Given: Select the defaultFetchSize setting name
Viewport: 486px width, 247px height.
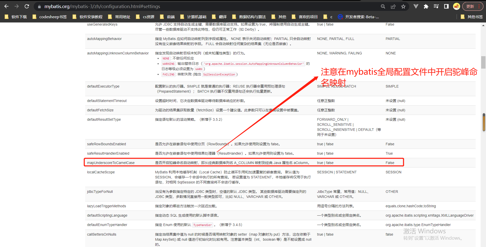Looking at the screenshot, I should 100,110.
